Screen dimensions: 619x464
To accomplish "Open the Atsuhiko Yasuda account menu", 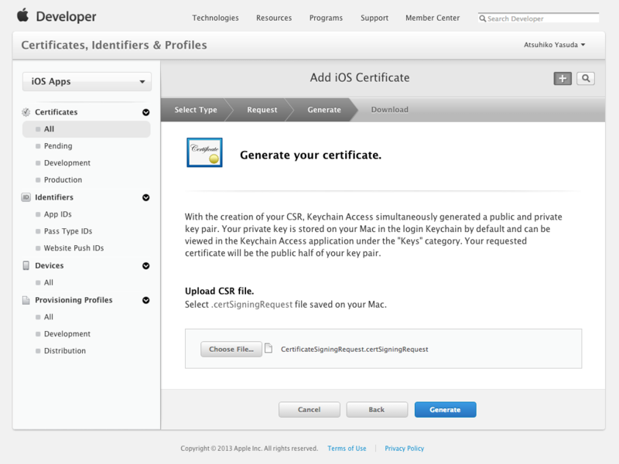I will [554, 45].
